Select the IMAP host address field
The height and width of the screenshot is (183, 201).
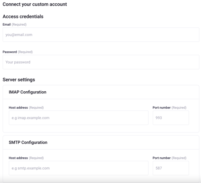79,118
